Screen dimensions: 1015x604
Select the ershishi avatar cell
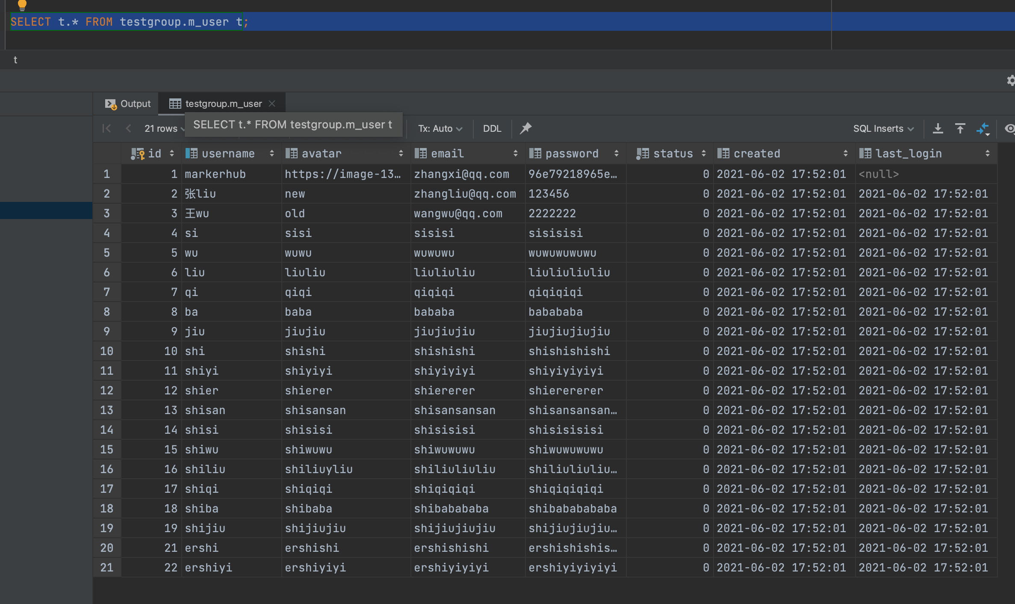click(346, 548)
